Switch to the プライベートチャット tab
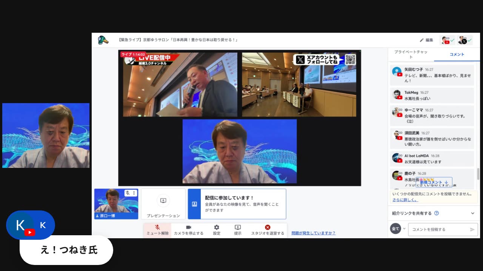This screenshot has height=271, width=483. (x=411, y=54)
